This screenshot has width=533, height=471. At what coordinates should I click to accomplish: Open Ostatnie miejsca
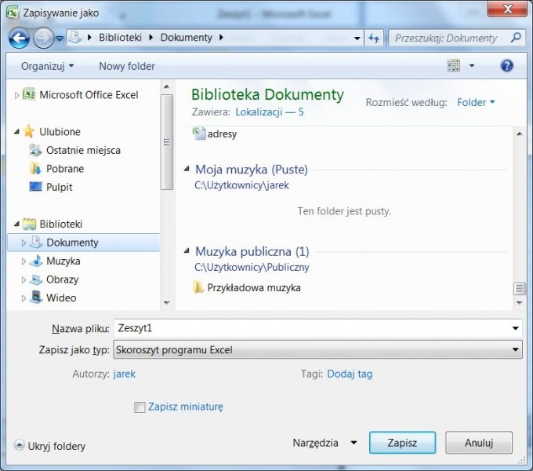click(83, 150)
